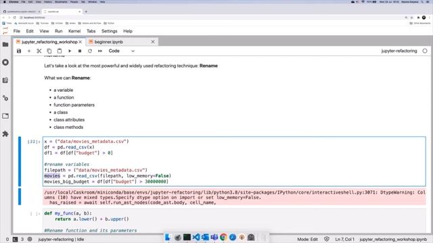Open Finder from the dock

click(x=168, y=237)
